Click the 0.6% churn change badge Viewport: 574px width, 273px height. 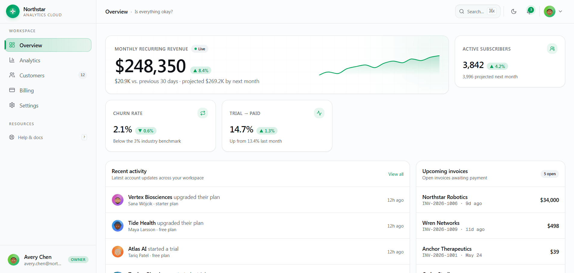pos(146,131)
